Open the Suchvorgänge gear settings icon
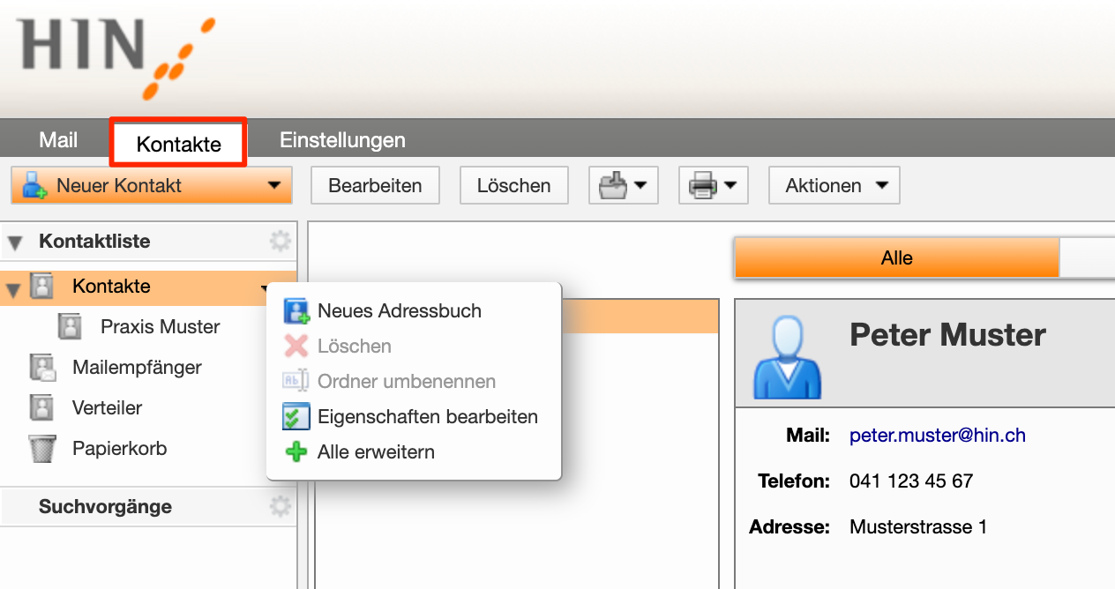 [280, 506]
